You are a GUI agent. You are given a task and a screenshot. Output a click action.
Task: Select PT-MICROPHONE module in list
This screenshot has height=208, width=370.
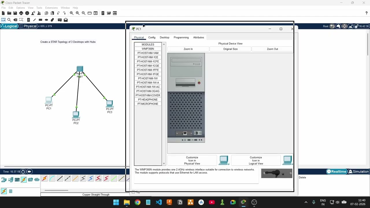(x=148, y=104)
